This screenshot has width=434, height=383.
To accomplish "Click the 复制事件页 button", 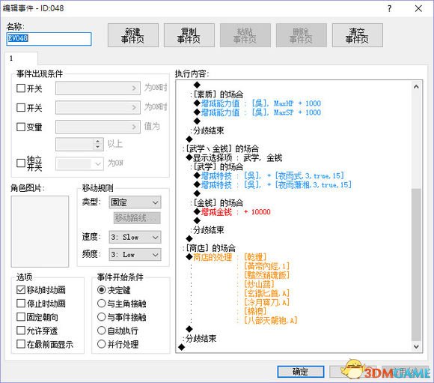I will pyautogui.click(x=189, y=35).
